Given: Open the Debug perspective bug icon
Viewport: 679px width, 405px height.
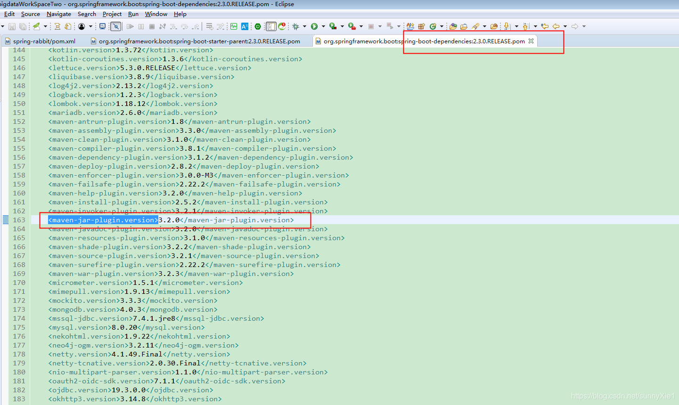Looking at the screenshot, I should point(296,26).
